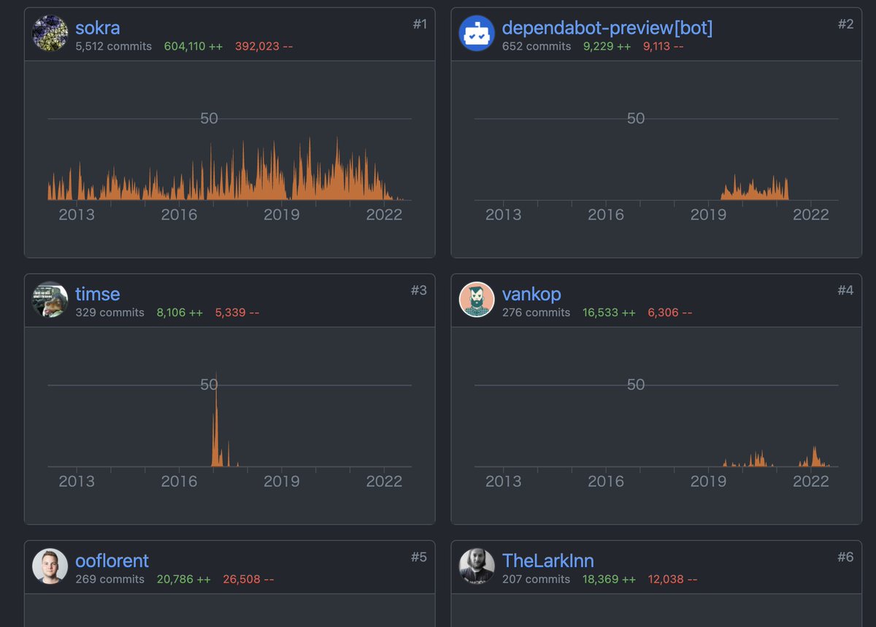876x627 pixels.
Task: View timse's 329 commits
Action: click(x=110, y=312)
